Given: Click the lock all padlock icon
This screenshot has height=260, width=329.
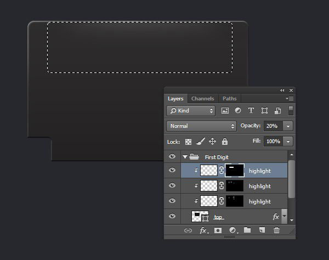Looking at the screenshot, I should (x=224, y=141).
